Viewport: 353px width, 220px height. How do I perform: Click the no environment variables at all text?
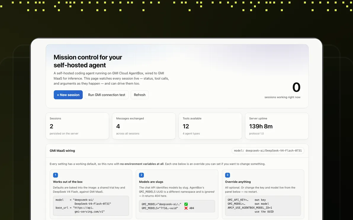click(x=142, y=164)
